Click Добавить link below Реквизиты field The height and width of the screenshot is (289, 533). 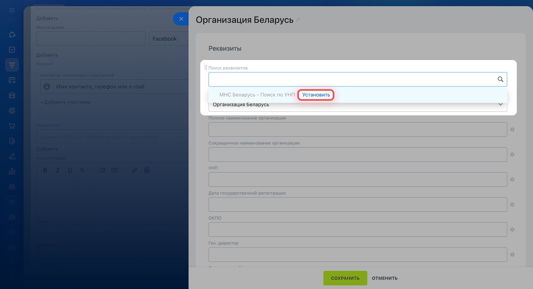click(47, 149)
